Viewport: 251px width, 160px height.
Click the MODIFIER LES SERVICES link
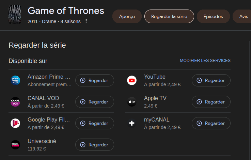pyautogui.click(x=205, y=61)
